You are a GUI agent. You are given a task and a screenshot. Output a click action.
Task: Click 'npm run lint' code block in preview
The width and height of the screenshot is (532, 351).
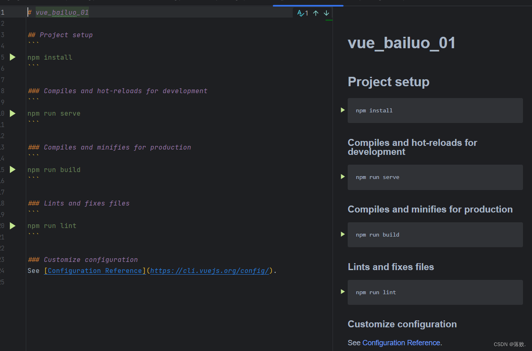435,292
